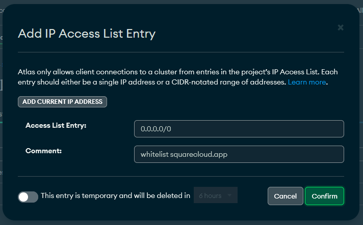Open the 6 hours duration dropdown
The image size is (363, 225).
pos(216,195)
